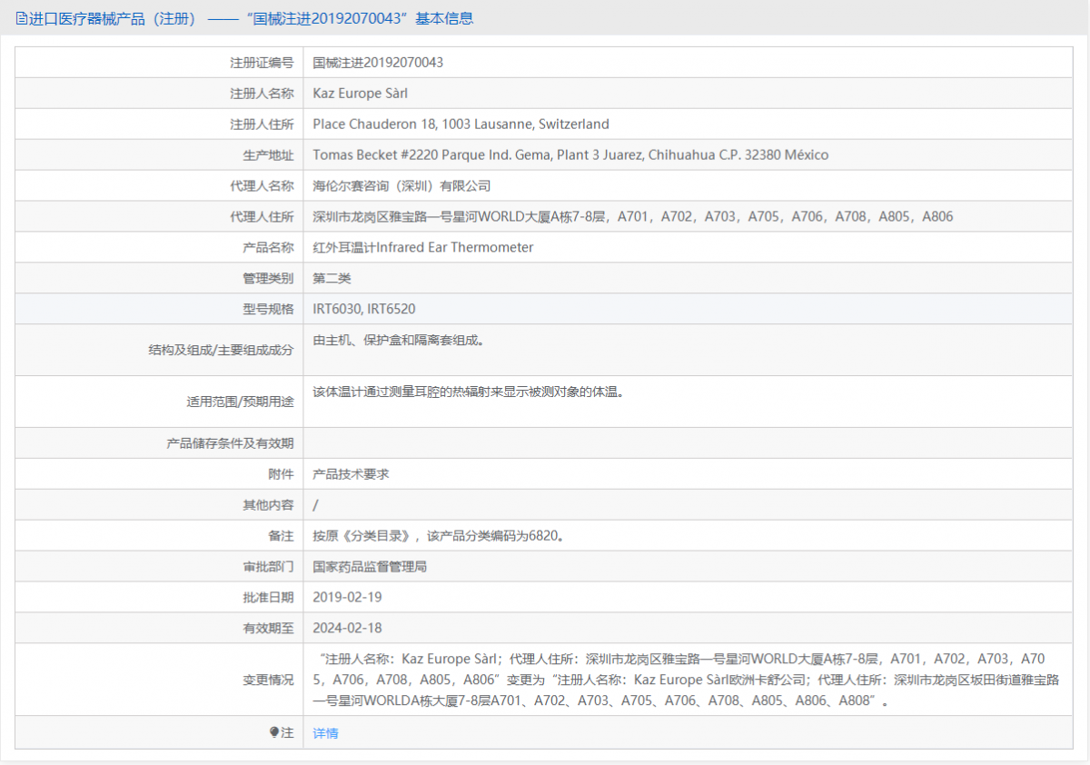Open the 详情 link in the 注 row
The height and width of the screenshot is (765, 1090).
coord(325,733)
